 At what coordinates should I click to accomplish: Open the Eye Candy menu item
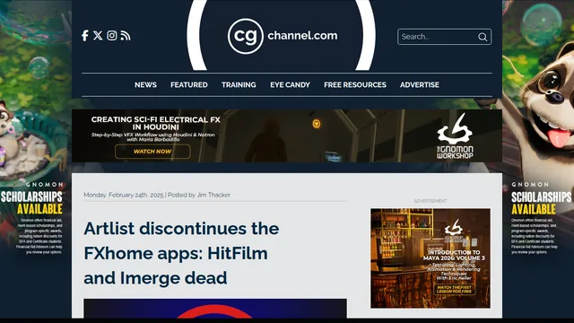(x=290, y=85)
